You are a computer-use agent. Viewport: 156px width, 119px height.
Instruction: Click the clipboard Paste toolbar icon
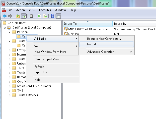click(x=31, y=16)
